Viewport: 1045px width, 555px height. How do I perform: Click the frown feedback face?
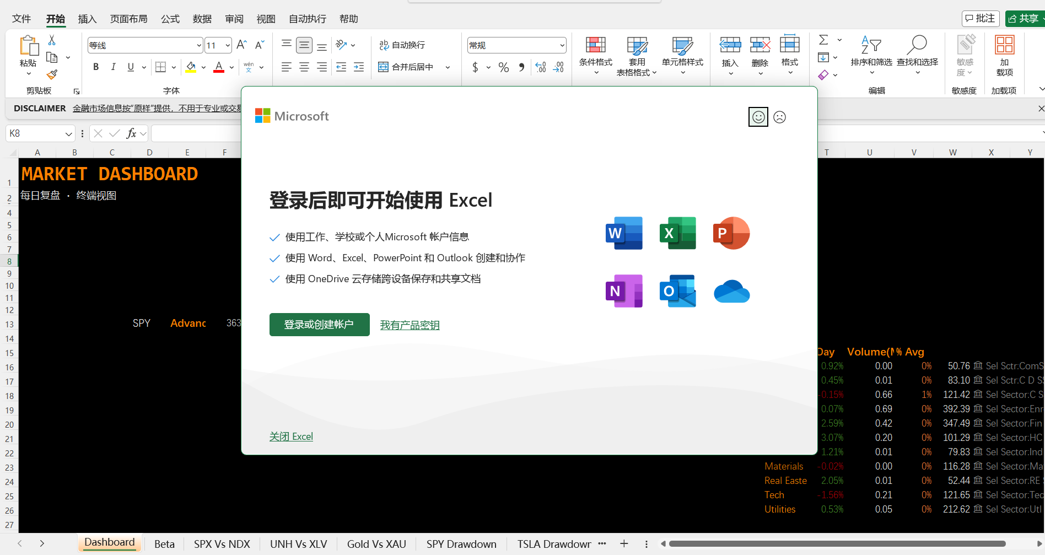tap(779, 117)
